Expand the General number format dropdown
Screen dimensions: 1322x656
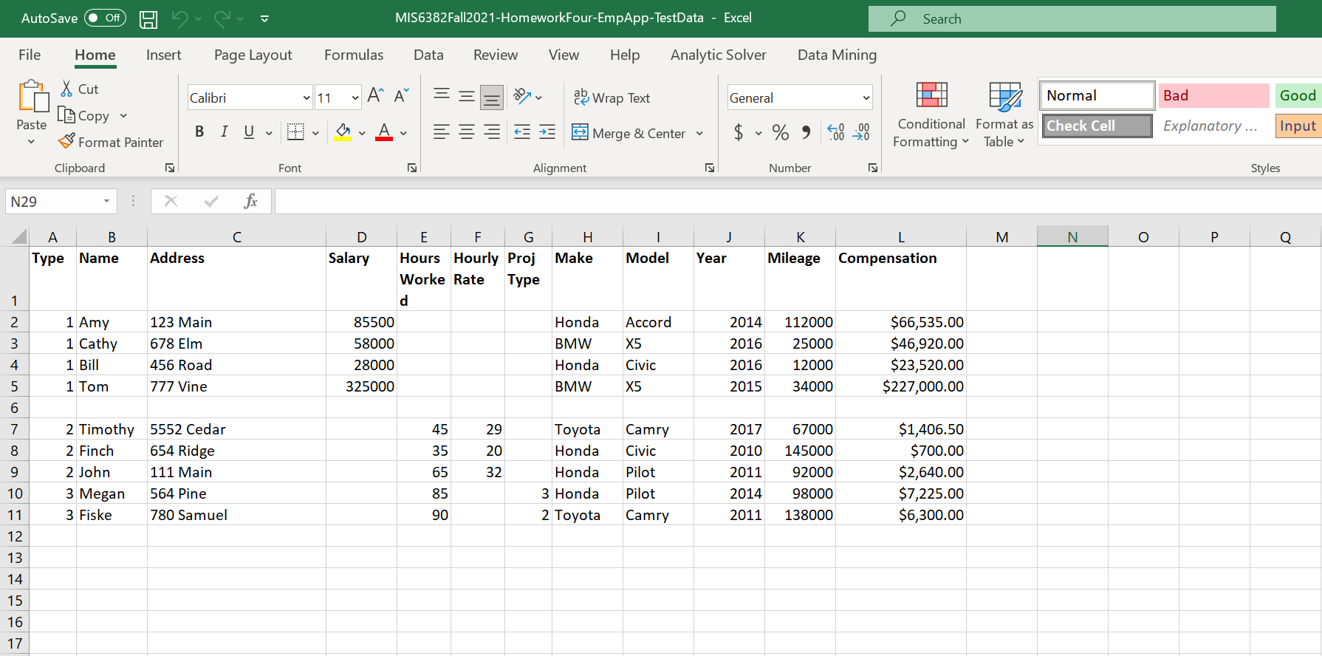pos(866,98)
